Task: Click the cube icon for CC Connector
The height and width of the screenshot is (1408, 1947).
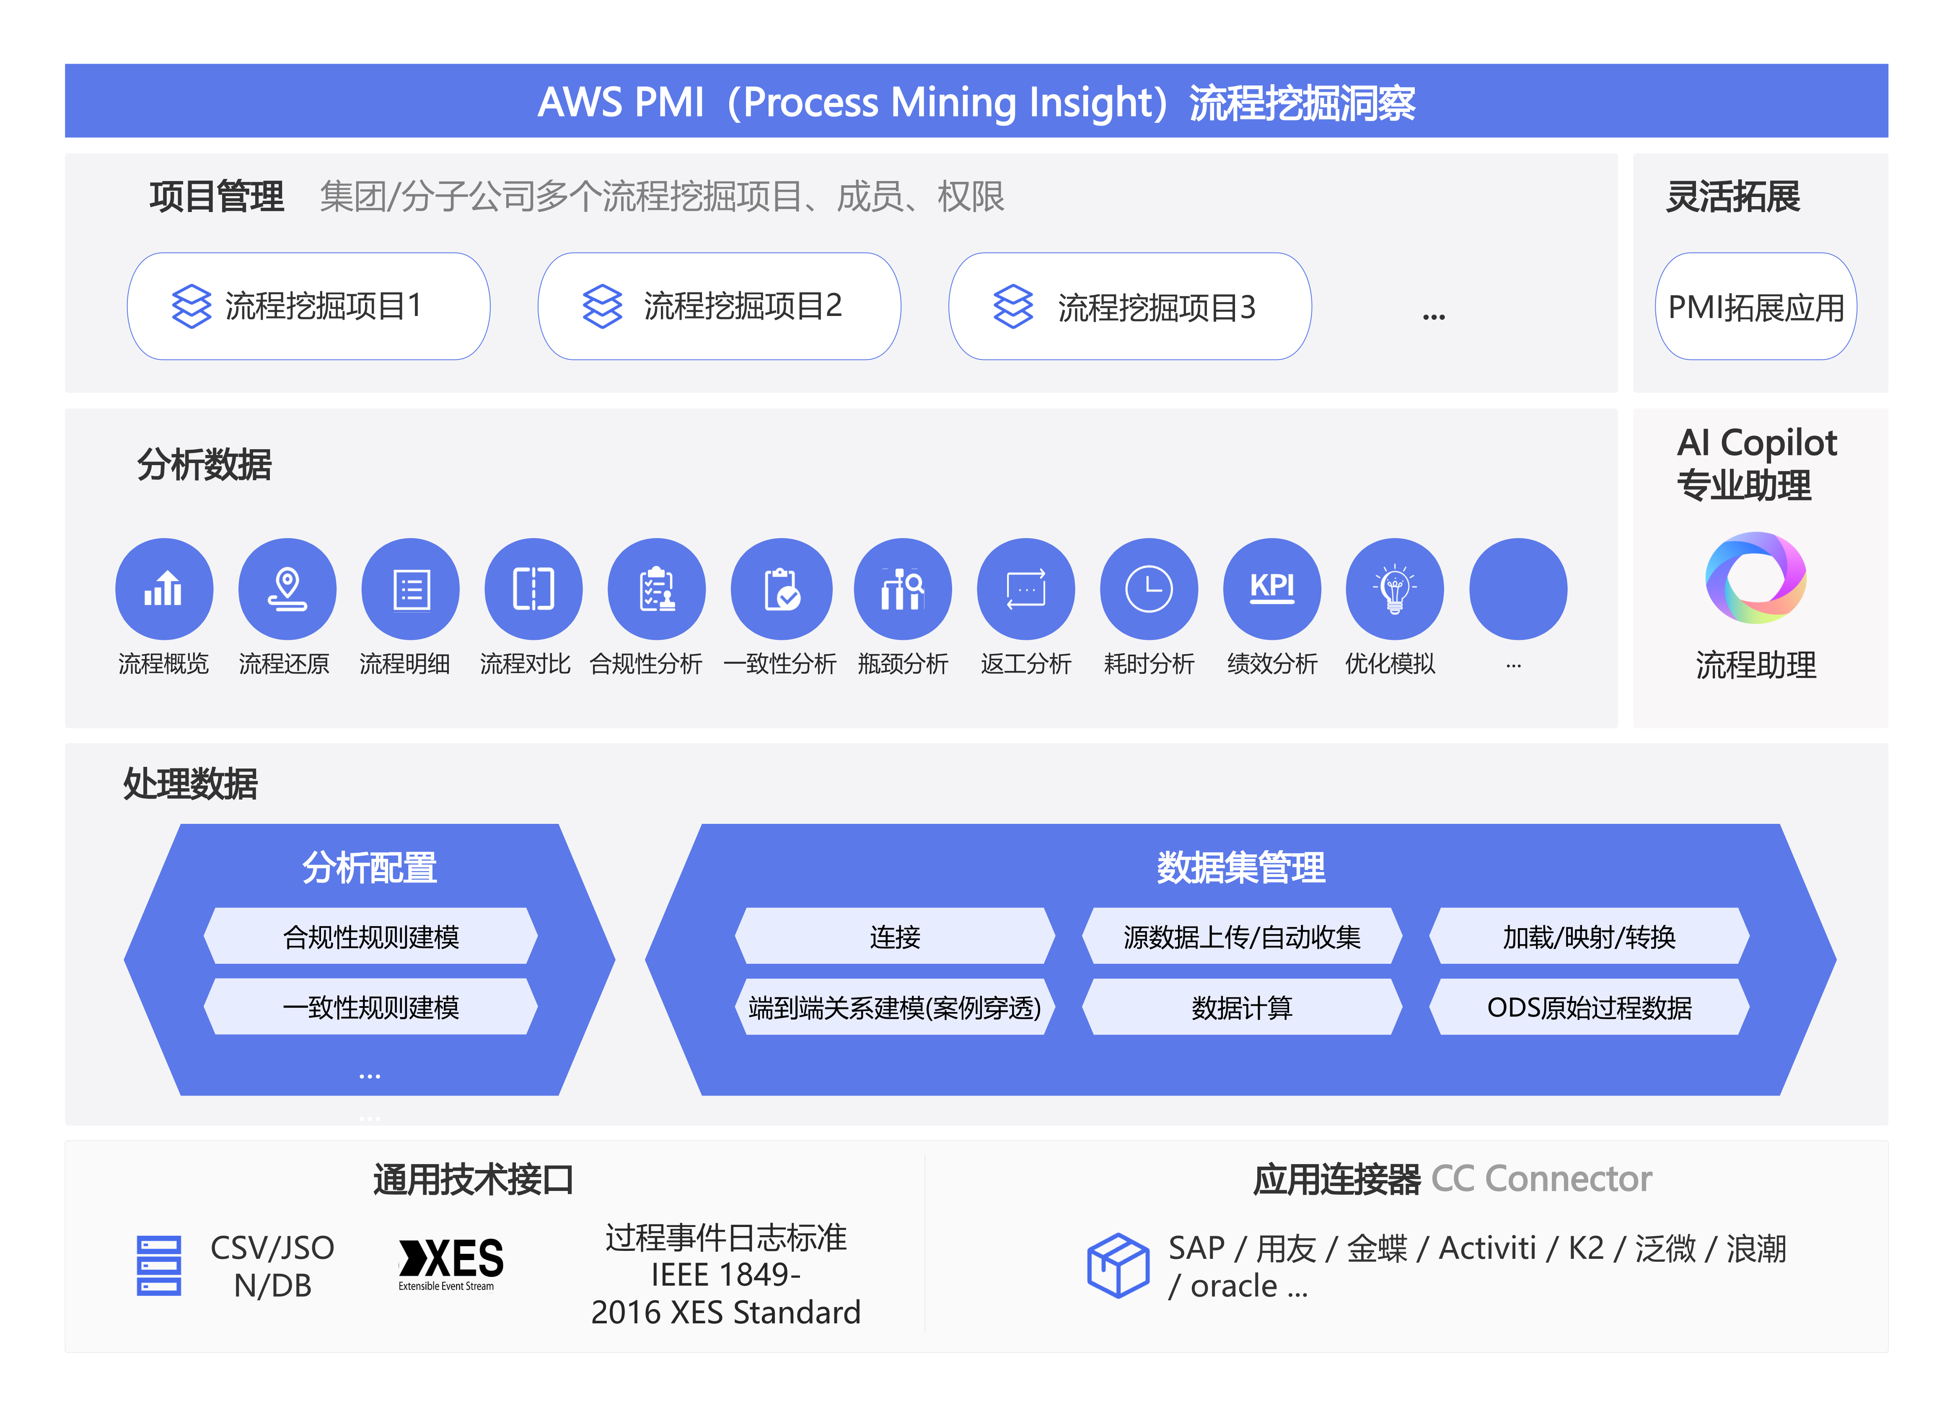Action: (1118, 1266)
